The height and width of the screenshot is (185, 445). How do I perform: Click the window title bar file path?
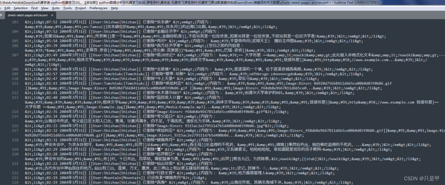click(164, 3)
